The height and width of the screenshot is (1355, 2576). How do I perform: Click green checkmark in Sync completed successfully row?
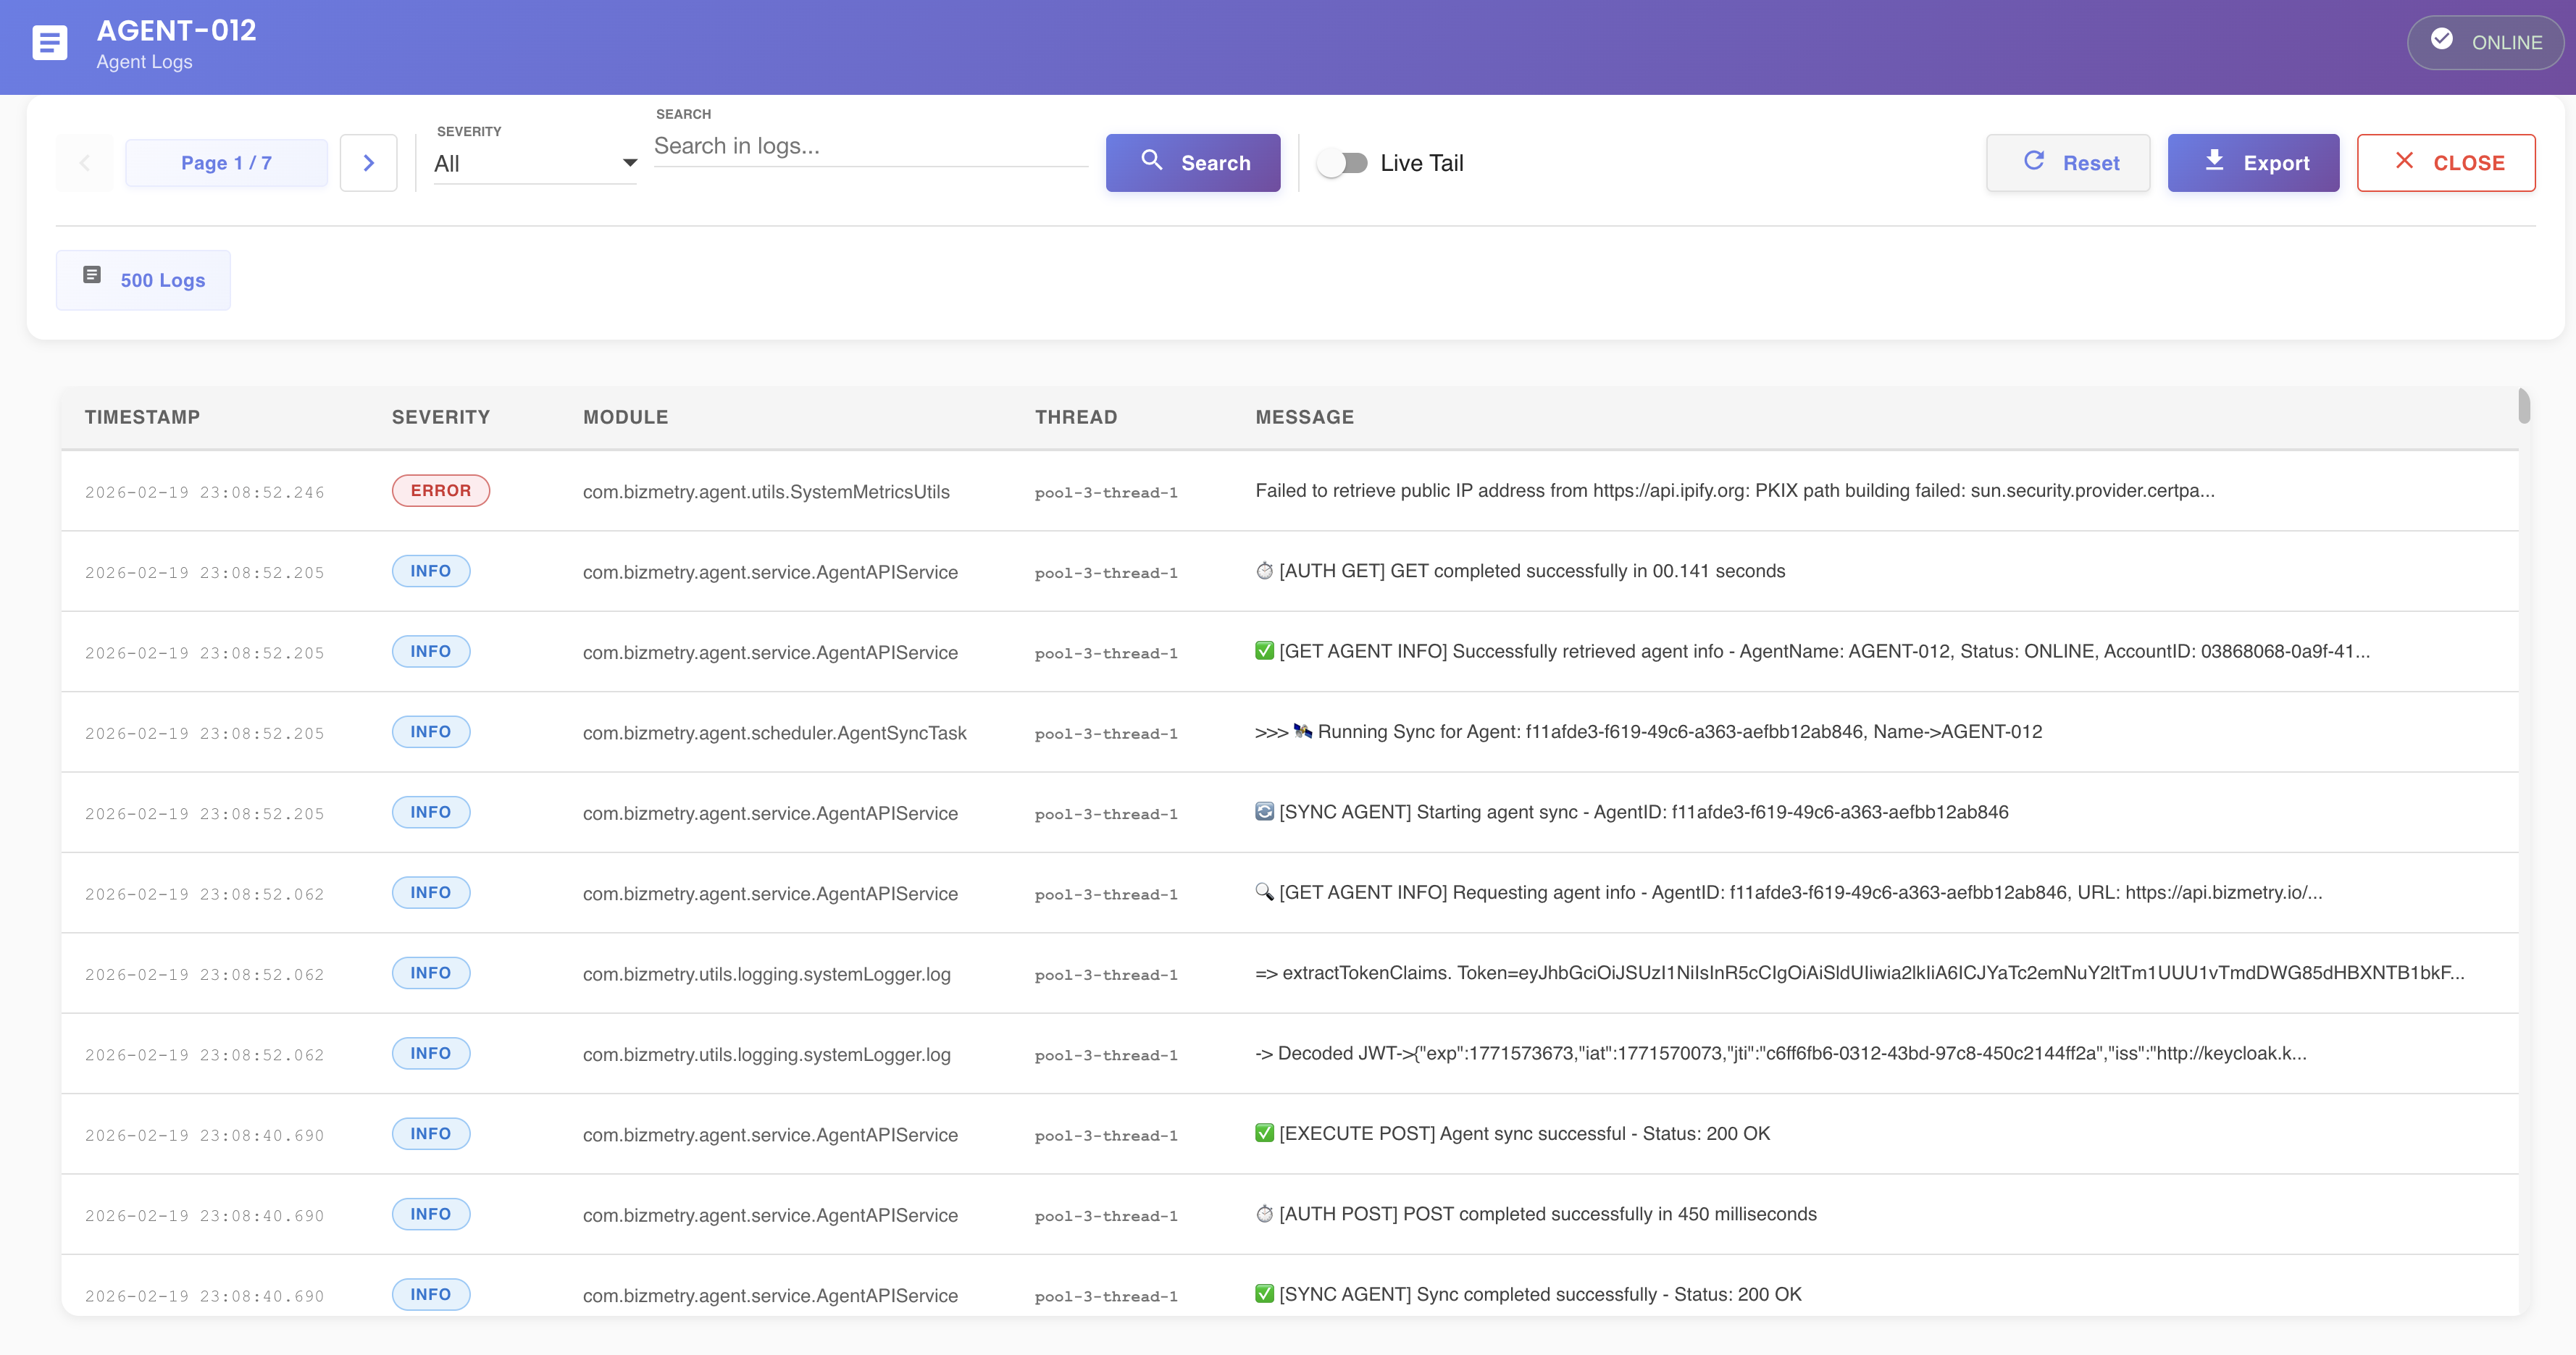(1264, 1294)
